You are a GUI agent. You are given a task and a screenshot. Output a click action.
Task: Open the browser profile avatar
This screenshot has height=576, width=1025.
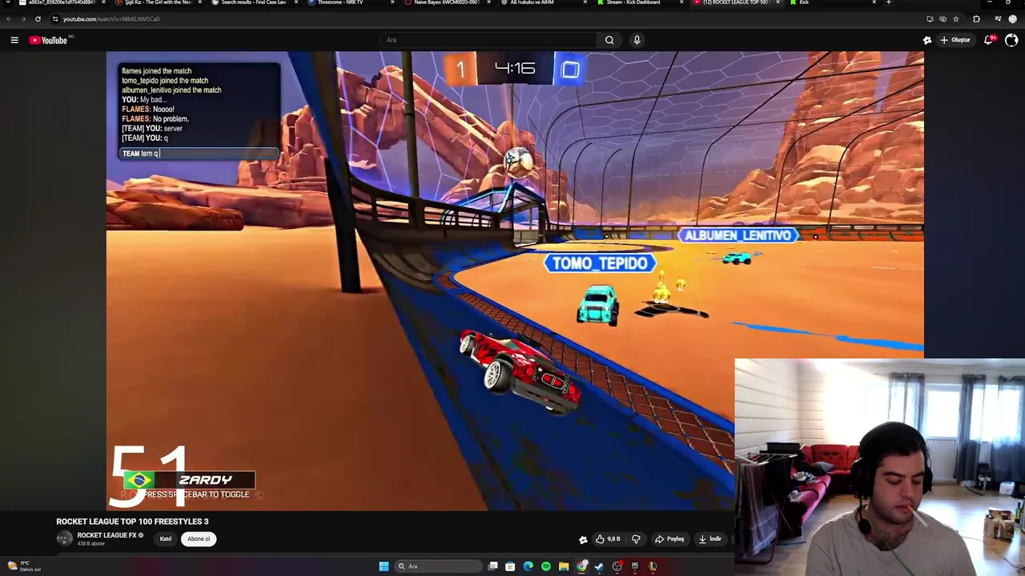(x=1013, y=18)
